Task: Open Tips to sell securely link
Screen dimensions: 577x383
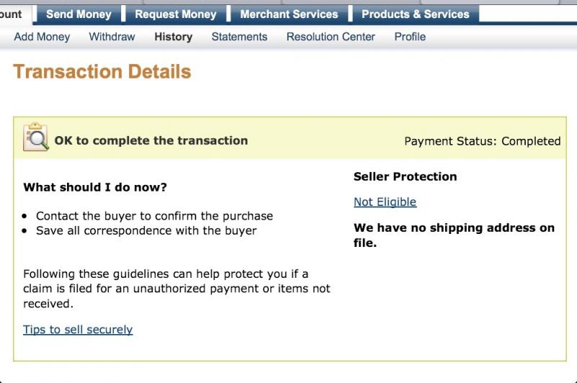Action: click(x=78, y=330)
